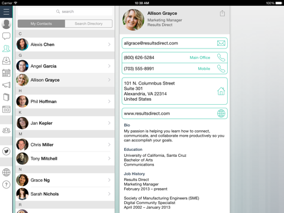
Task: Select Angel Garcia contact name
Action: click(x=43, y=66)
